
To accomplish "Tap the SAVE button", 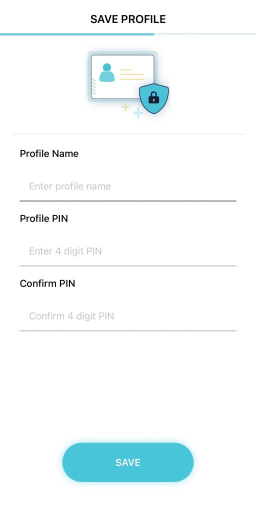I will pos(128,462).
